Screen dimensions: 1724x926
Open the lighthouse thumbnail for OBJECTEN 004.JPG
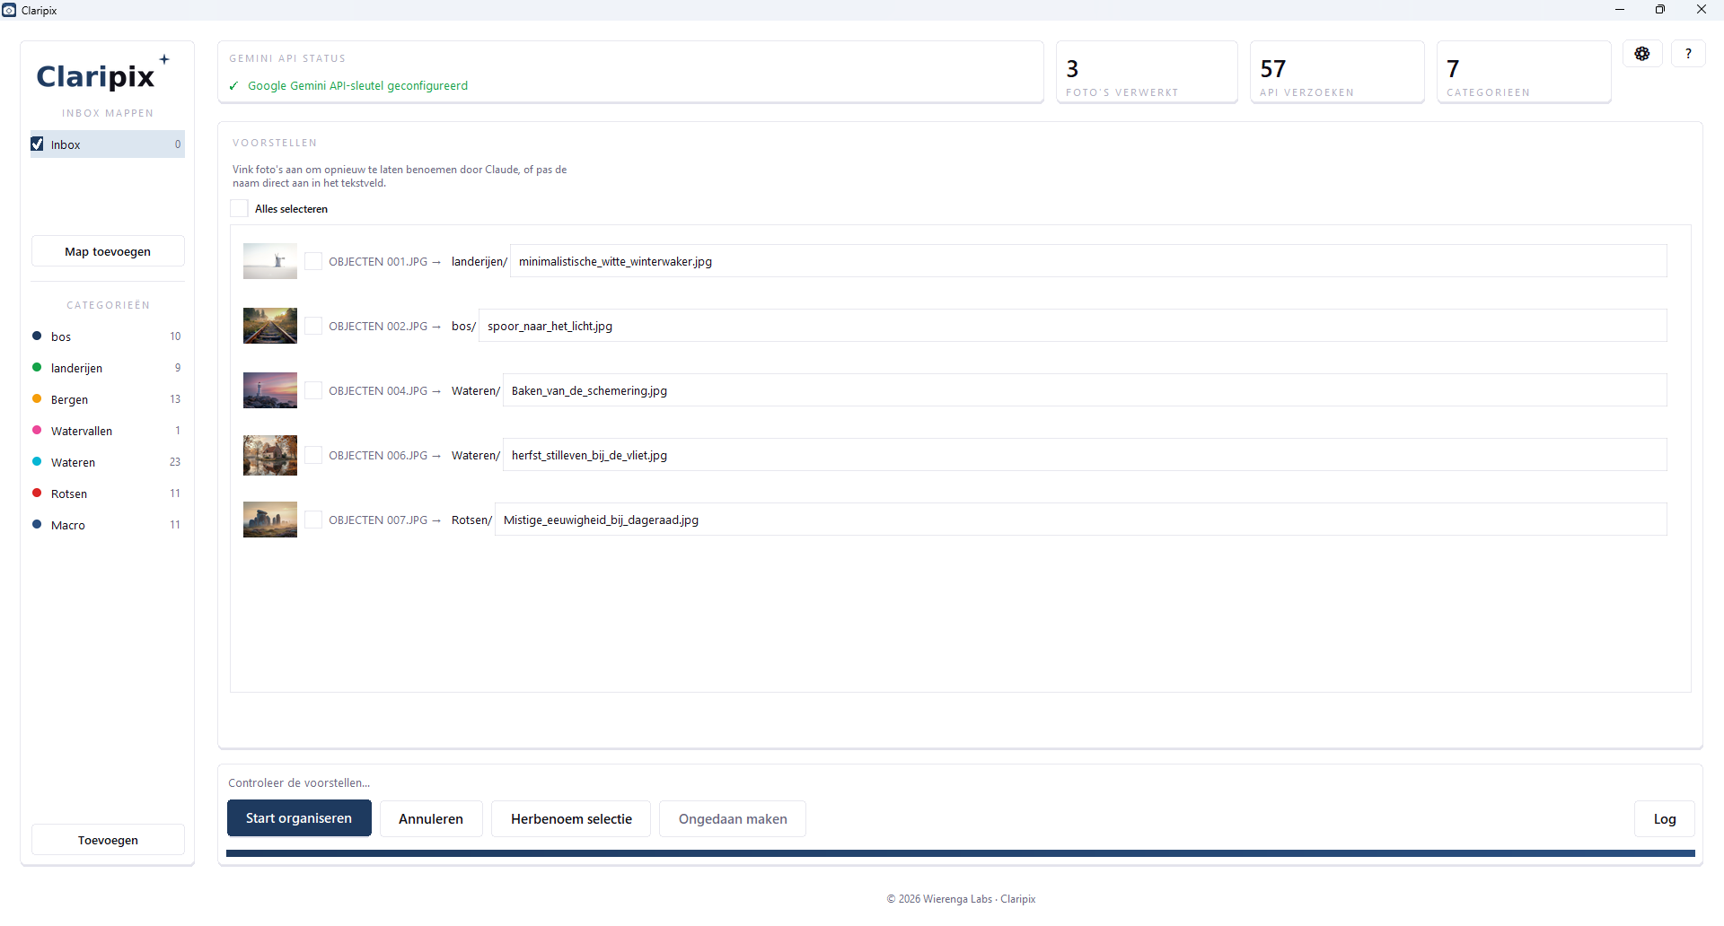click(270, 390)
